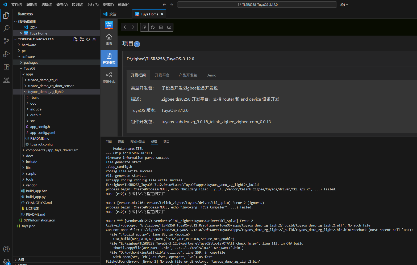The height and width of the screenshot is (265, 417).
Task: Open the Wind IDE activity bar icon
Action: (6, 80)
